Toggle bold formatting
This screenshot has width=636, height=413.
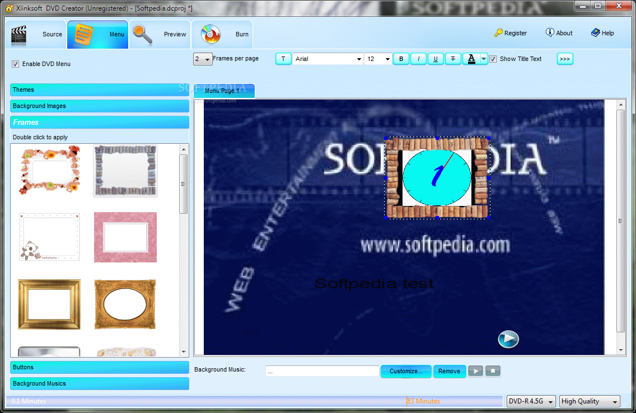click(x=401, y=59)
